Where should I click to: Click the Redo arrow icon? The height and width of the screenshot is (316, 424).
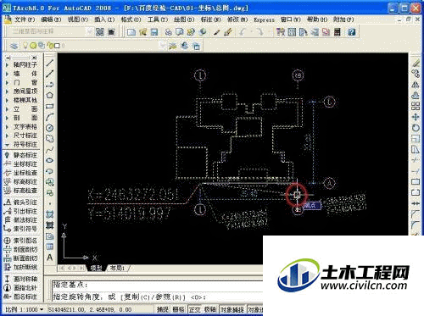click(259, 32)
